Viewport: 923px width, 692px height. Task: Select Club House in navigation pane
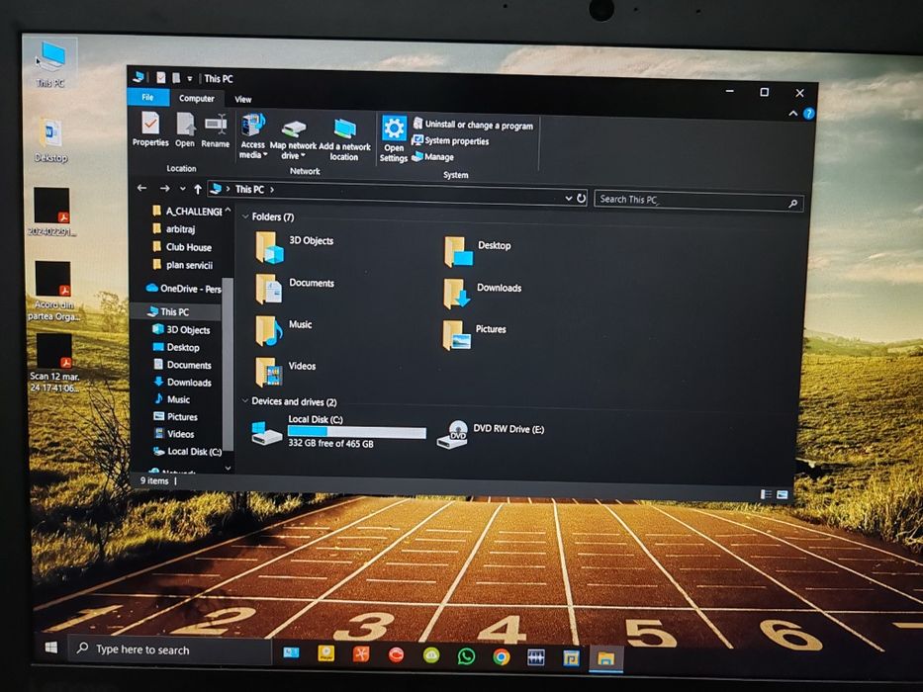[x=181, y=247]
